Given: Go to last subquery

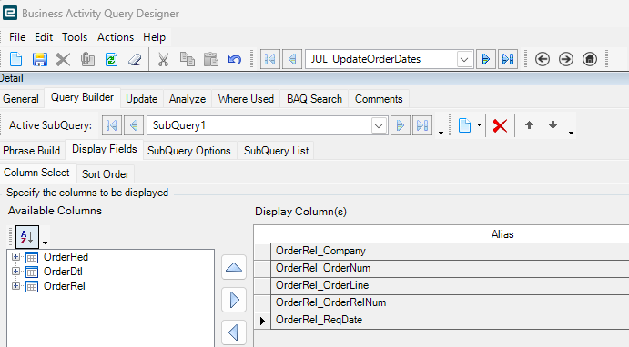Looking at the screenshot, I should click(x=422, y=125).
